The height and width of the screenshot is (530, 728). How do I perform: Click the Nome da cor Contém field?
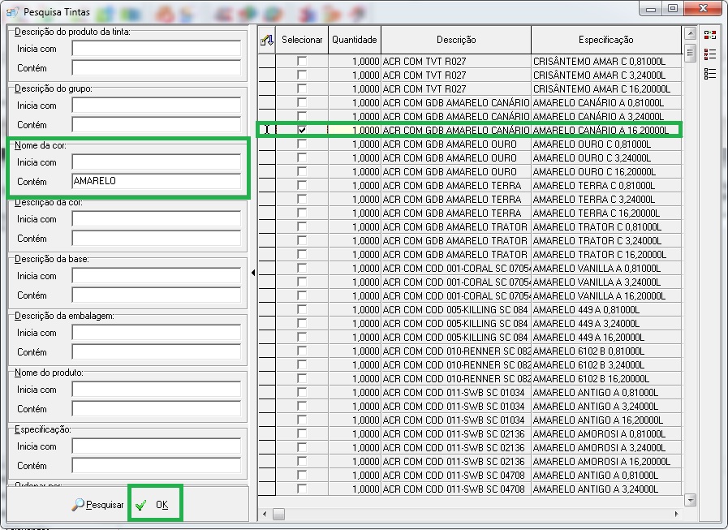(157, 181)
